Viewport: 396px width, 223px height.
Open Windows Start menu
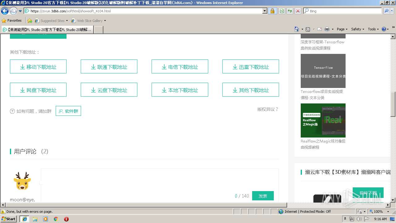(9, 219)
